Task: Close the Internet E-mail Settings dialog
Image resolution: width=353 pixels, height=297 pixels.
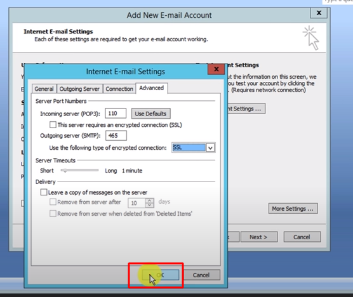Action: [x=216, y=69]
